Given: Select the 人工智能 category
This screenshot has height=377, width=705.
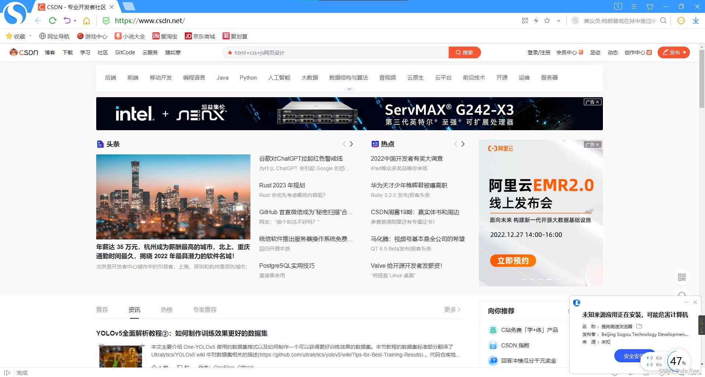Looking at the screenshot, I should click(x=279, y=77).
